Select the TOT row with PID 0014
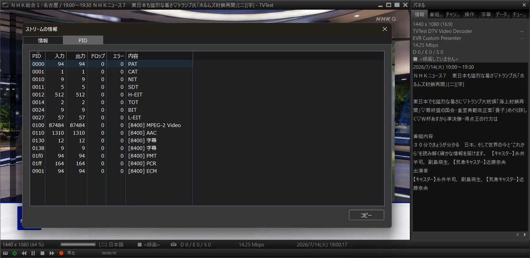Viewport: 530px width, 258px height. click(111, 102)
